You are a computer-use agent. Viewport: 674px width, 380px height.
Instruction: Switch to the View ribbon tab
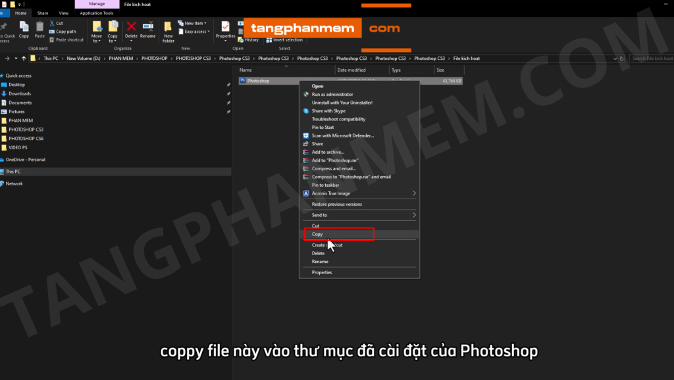click(63, 12)
